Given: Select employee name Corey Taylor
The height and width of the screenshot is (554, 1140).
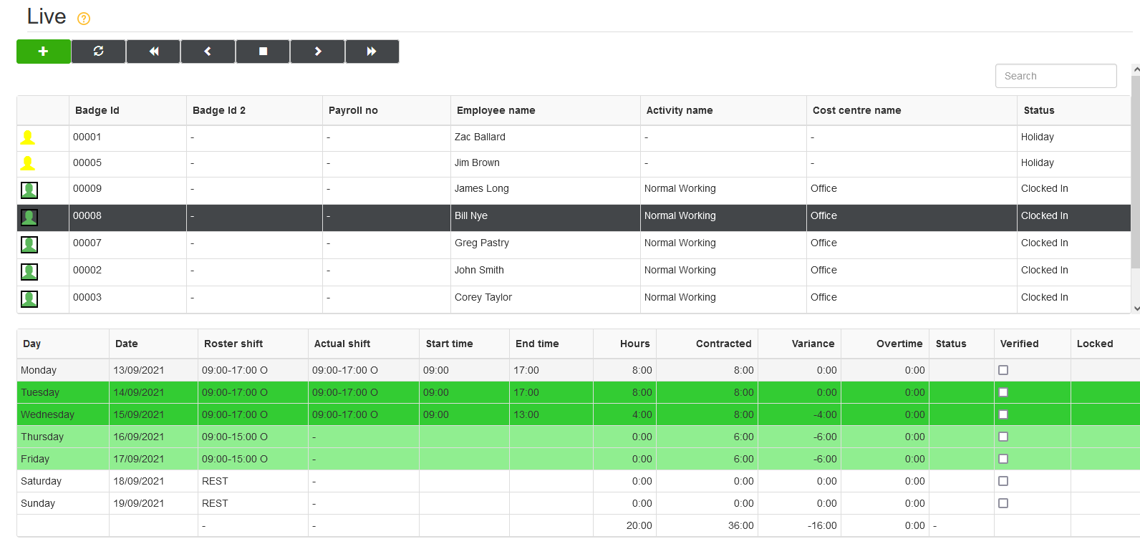Looking at the screenshot, I should click(x=483, y=297).
